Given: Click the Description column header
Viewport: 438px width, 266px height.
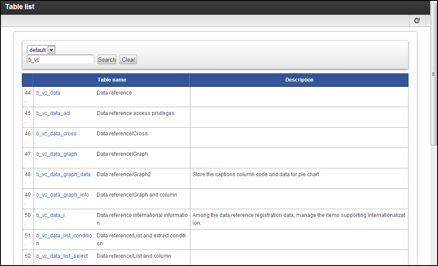Looking at the screenshot, I should [299, 80].
